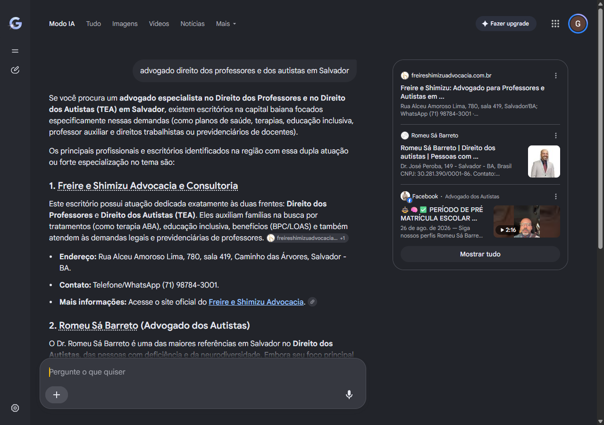Switch to the Vídeos tab
Image resolution: width=604 pixels, height=425 pixels.
pos(159,24)
